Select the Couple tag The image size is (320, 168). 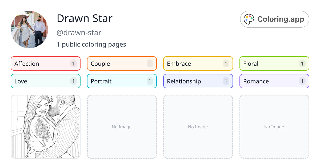pos(122,63)
